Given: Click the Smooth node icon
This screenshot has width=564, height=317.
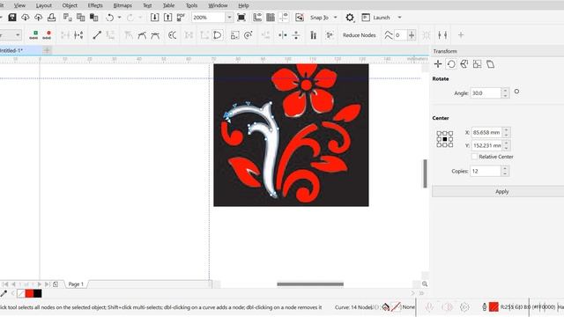Looking at the screenshot, I should pos(142,35).
